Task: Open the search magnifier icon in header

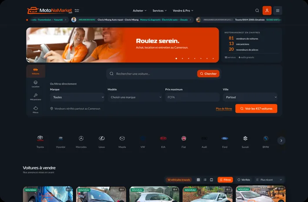Action: tap(257, 10)
